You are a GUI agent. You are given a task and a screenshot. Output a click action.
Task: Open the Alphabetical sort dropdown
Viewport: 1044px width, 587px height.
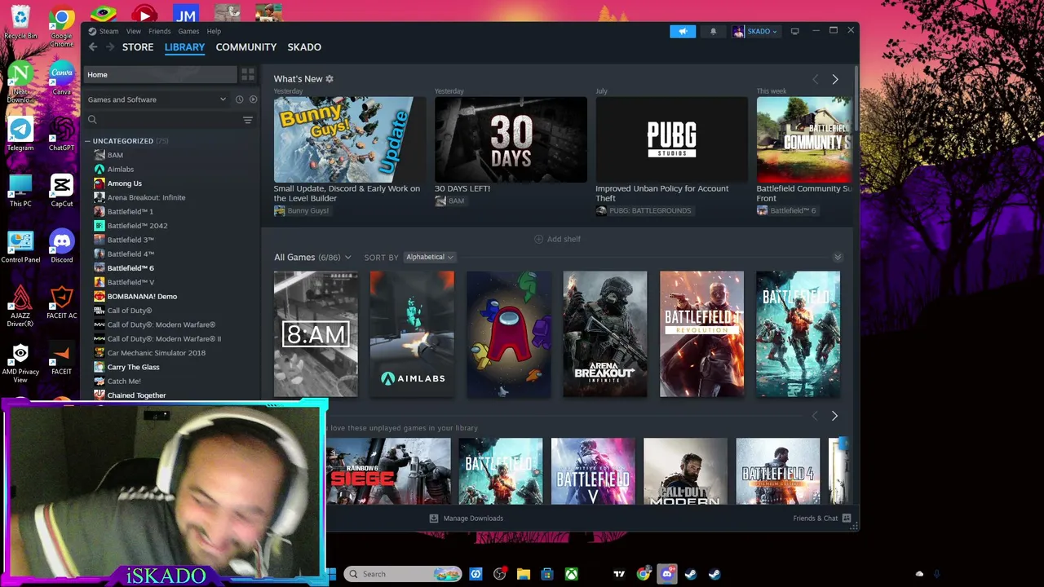429,258
